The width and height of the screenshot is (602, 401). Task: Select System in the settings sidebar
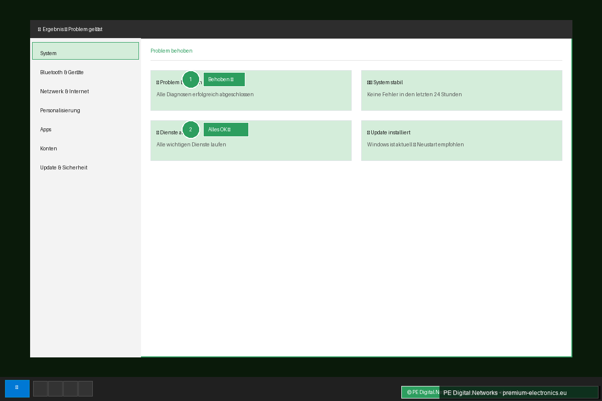85,51
